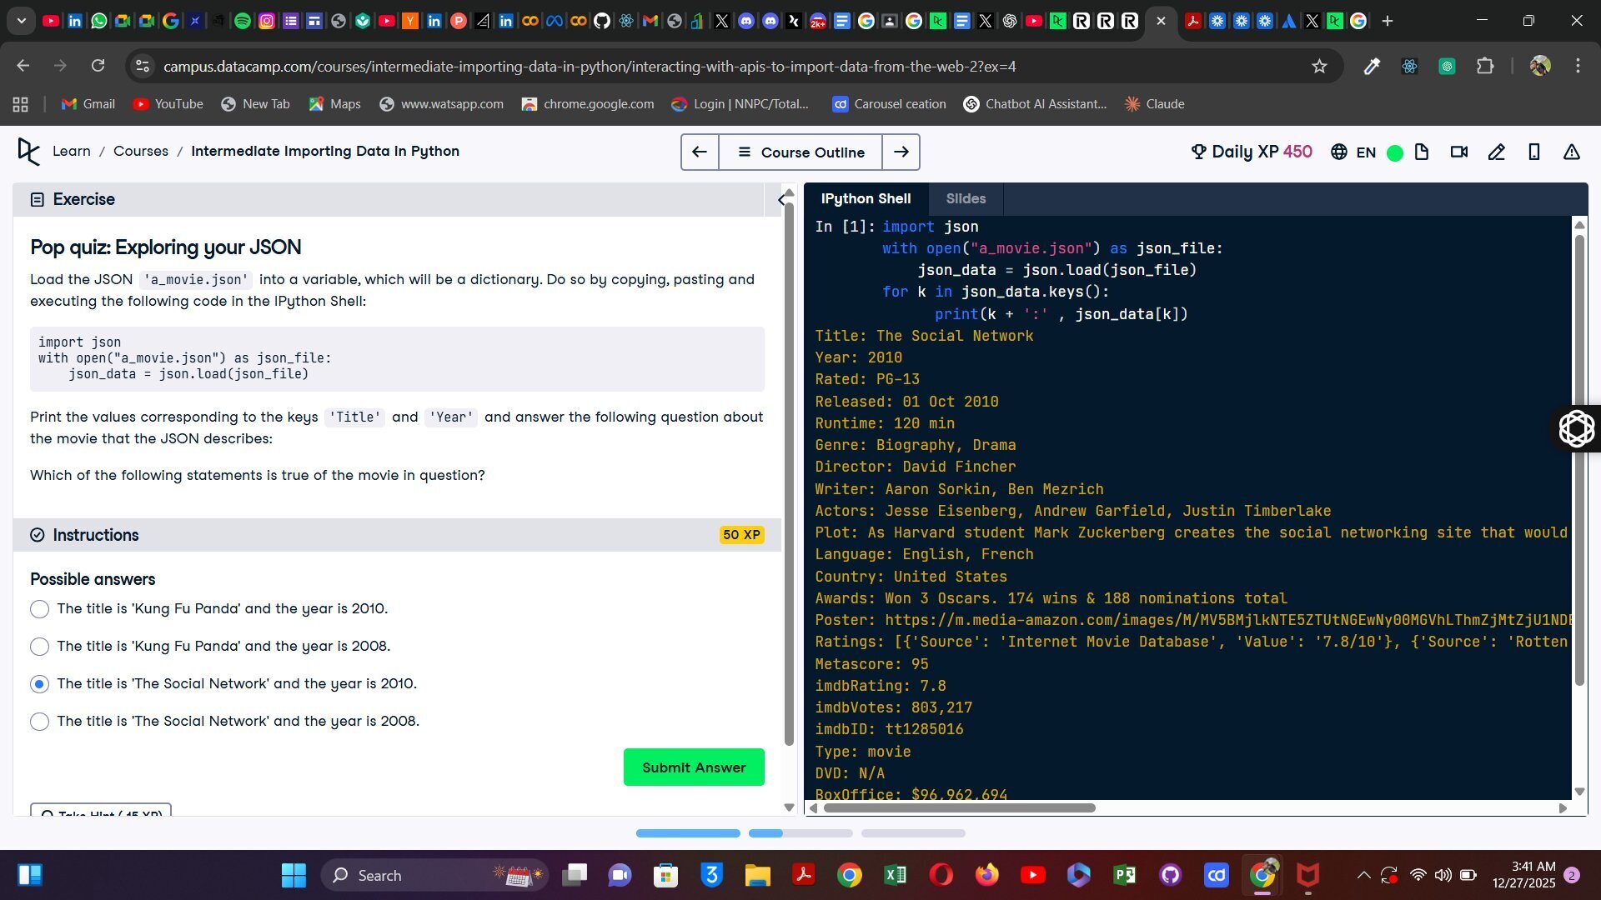
Task: Click the Submit Answer button
Action: click(694, 767)
